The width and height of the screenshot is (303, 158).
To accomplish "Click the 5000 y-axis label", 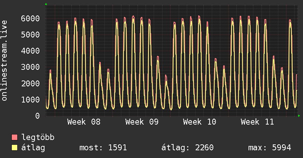I will click(31, 35).
